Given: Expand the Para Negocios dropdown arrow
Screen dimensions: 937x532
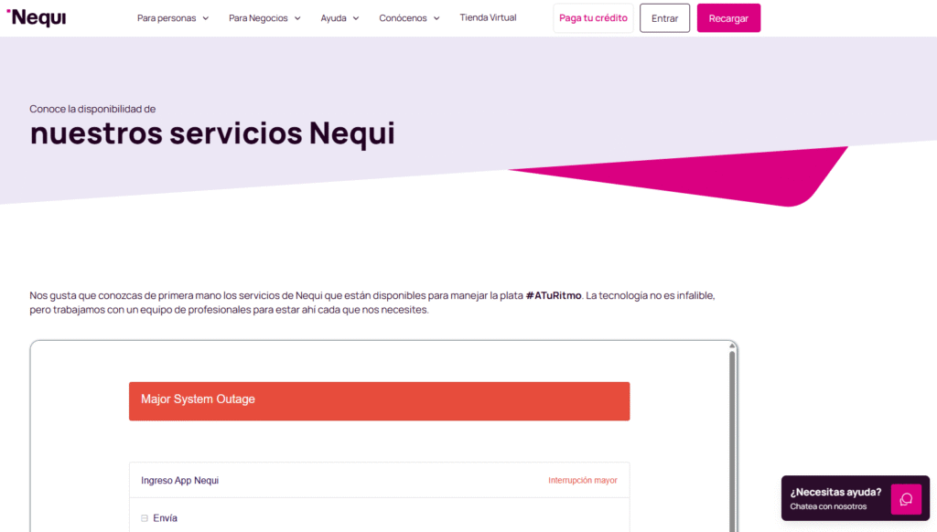Looking at the screenshot, I should coord(297,18).
